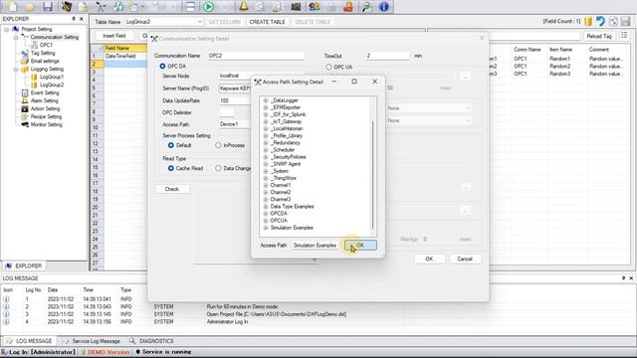Click the blue layout rows toolbar icon
This screenshot has width=637, height=358.
[x=190, y=7]
